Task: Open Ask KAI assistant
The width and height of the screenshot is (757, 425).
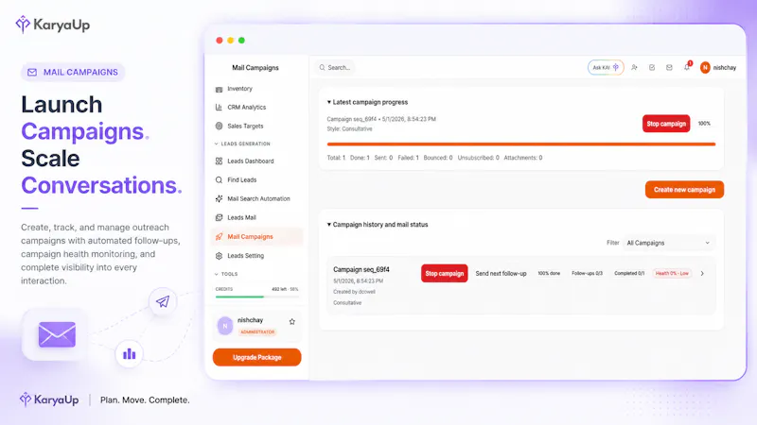Action: tap(606, 68)
